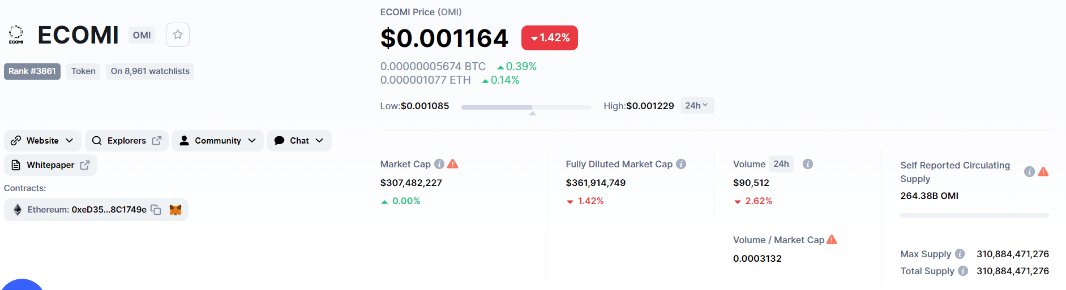This screenshot has height=290, width=1066.
Task: Click the Market Cap warning triangle
Action: pyautogui.click(x=453, y=164)
